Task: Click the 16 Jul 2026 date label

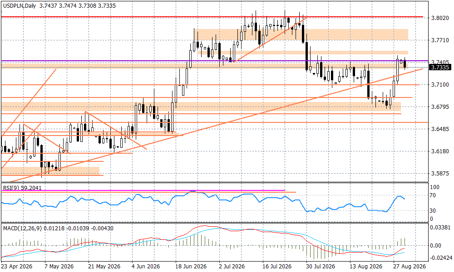Action: [x=277, y=266]
